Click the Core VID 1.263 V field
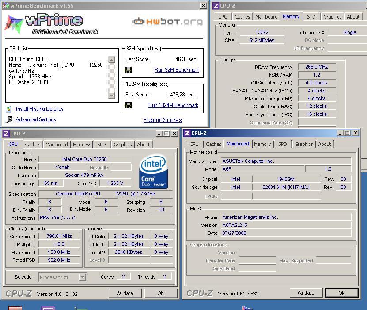Viewport: 367px width, 310px height. pyautogui.click(x=115, y=183)
